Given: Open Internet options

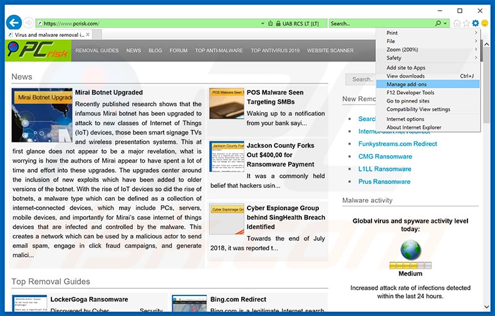Looking at the screenshot, I should pos(428,119).
